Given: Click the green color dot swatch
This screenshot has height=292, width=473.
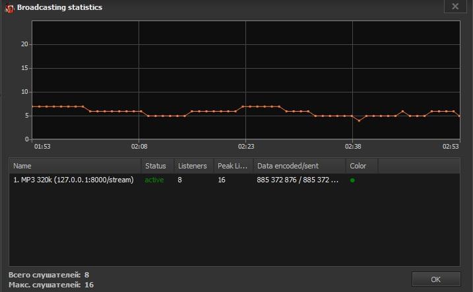Looking at the screenshot, I should (352, 180).
